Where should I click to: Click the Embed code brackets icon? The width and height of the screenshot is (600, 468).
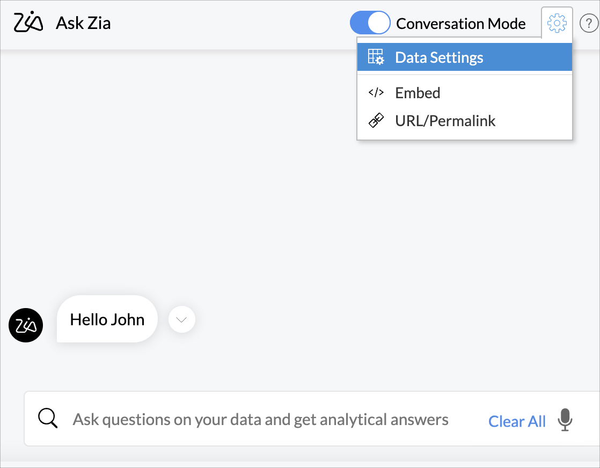pos(376,93)
